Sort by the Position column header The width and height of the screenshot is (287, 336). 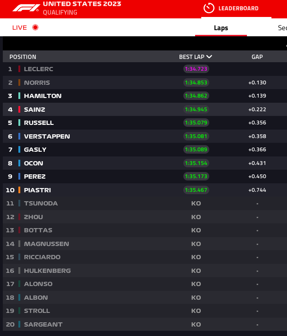tap(23, 57)
